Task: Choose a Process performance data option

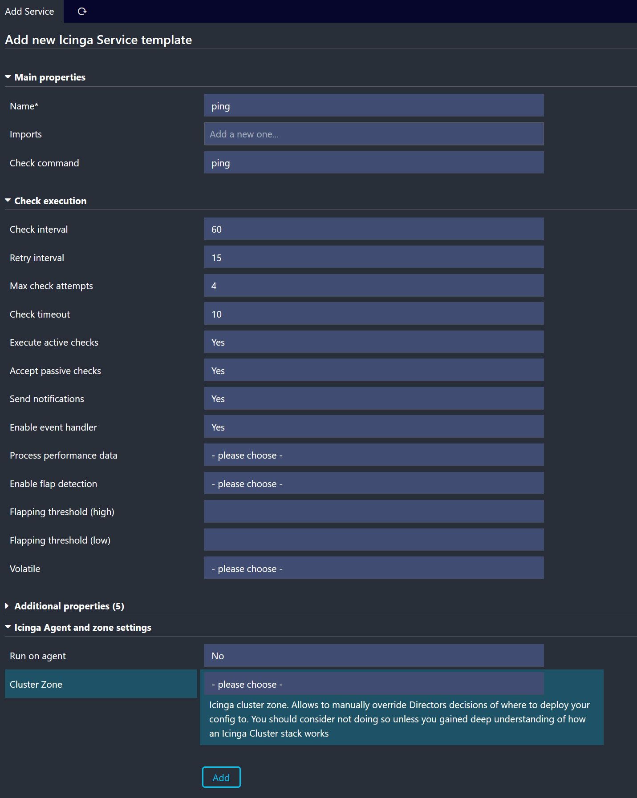Action: 373,455
